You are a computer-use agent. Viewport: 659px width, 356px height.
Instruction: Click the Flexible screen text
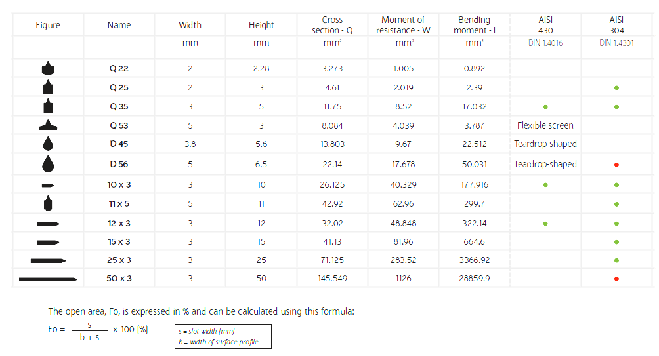point(545,125)
